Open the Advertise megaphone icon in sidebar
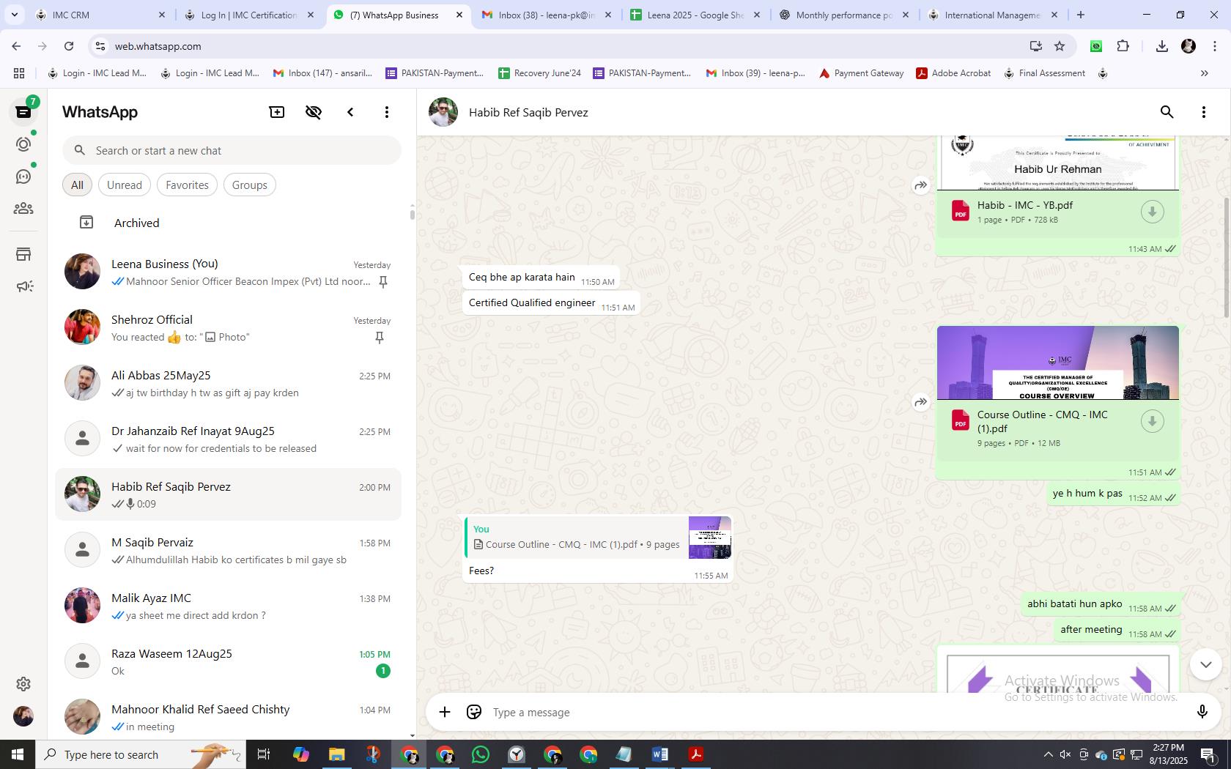The width and height of the screenshot is (1231, 769). coord(23,286)
